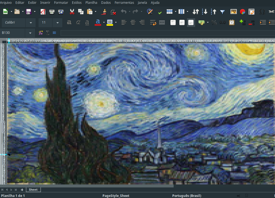Open the Arquivo menu
275x198 pixels.
[6, 3]
